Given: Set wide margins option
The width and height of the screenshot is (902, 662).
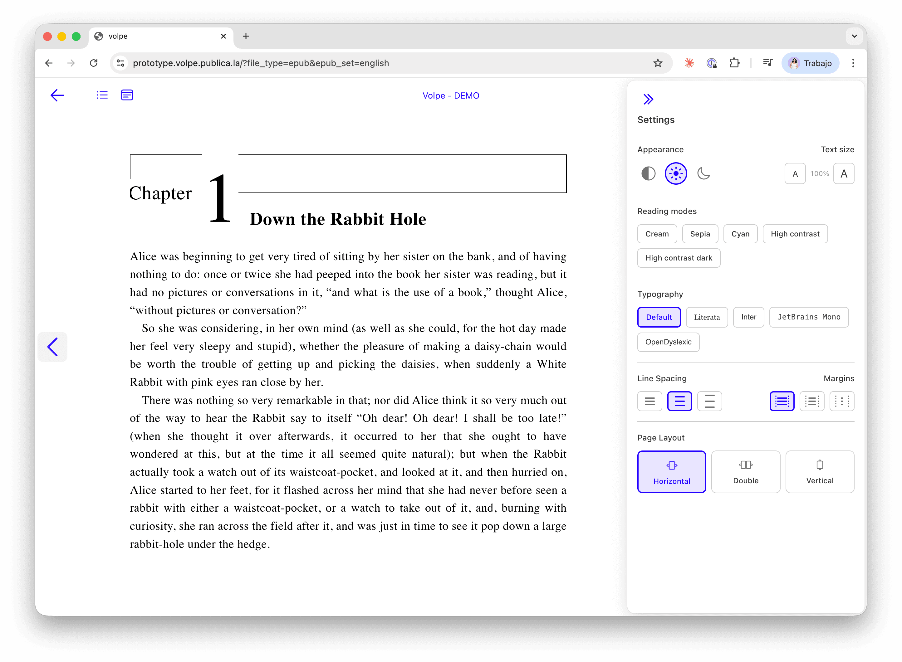Looking at the screenshot, I should (x=842, y=401).
